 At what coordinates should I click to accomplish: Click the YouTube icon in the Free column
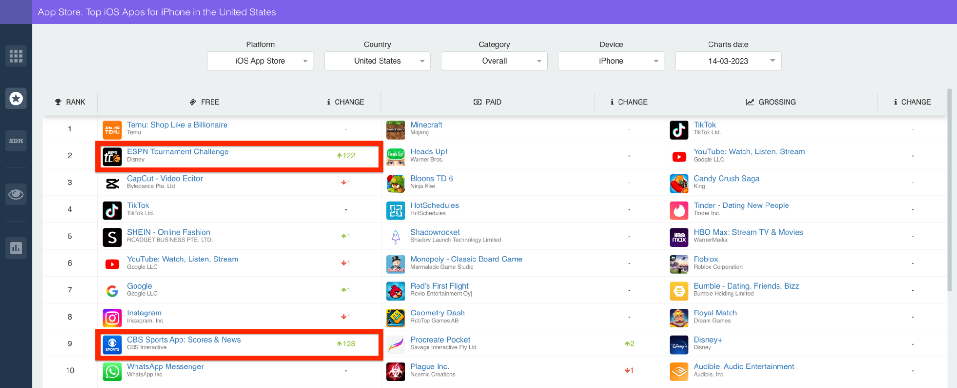112,264
